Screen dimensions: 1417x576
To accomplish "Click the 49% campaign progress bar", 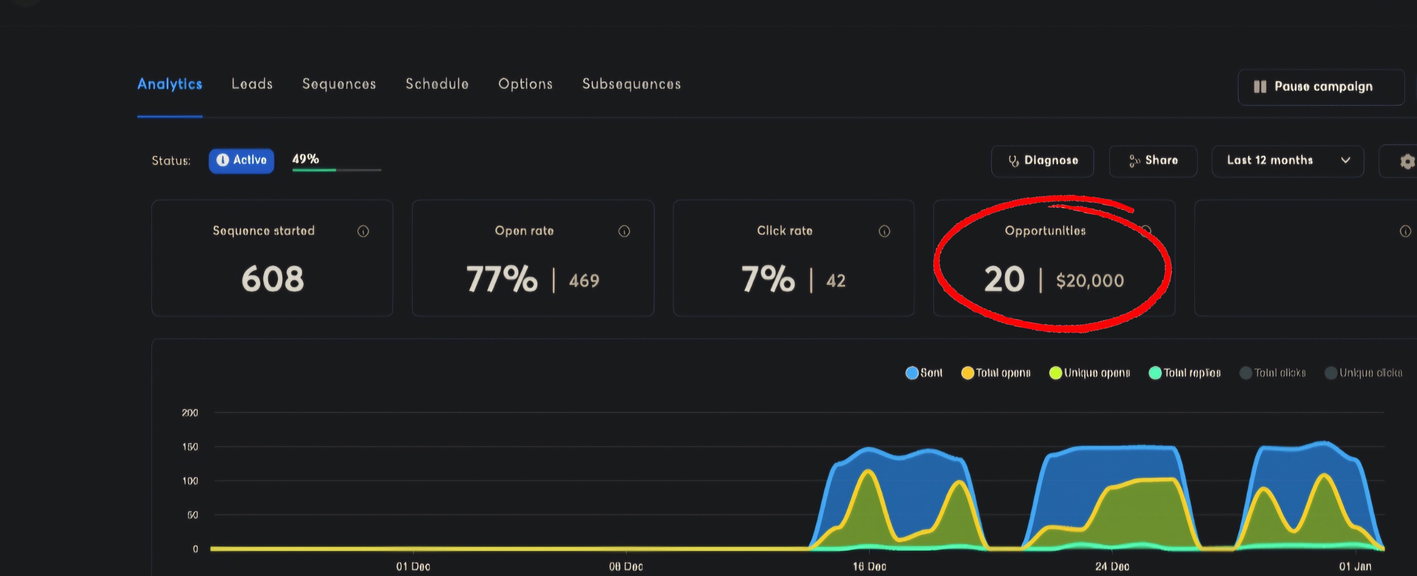I will click(337, 170).
